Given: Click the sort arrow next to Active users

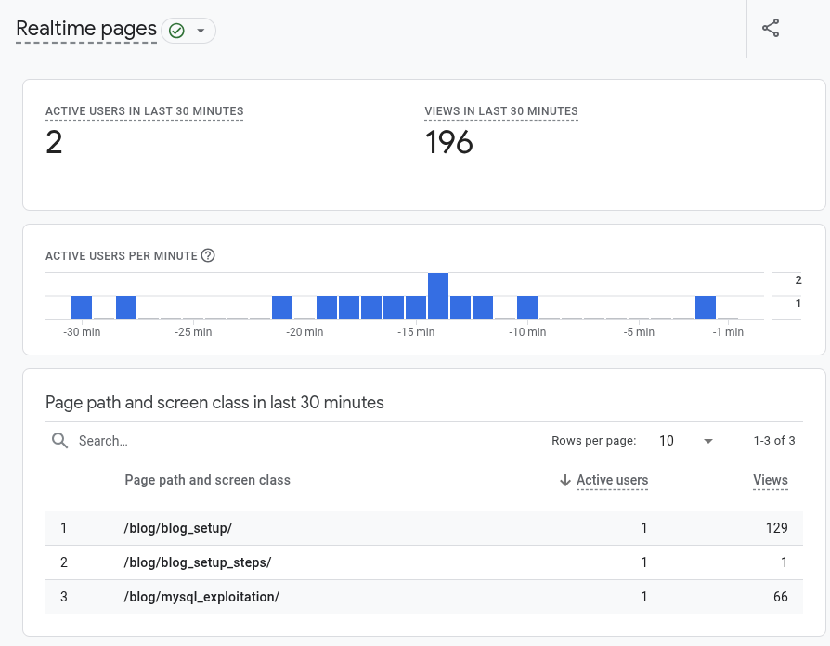Looking at the screenshot, I should (x=564, y=480).
